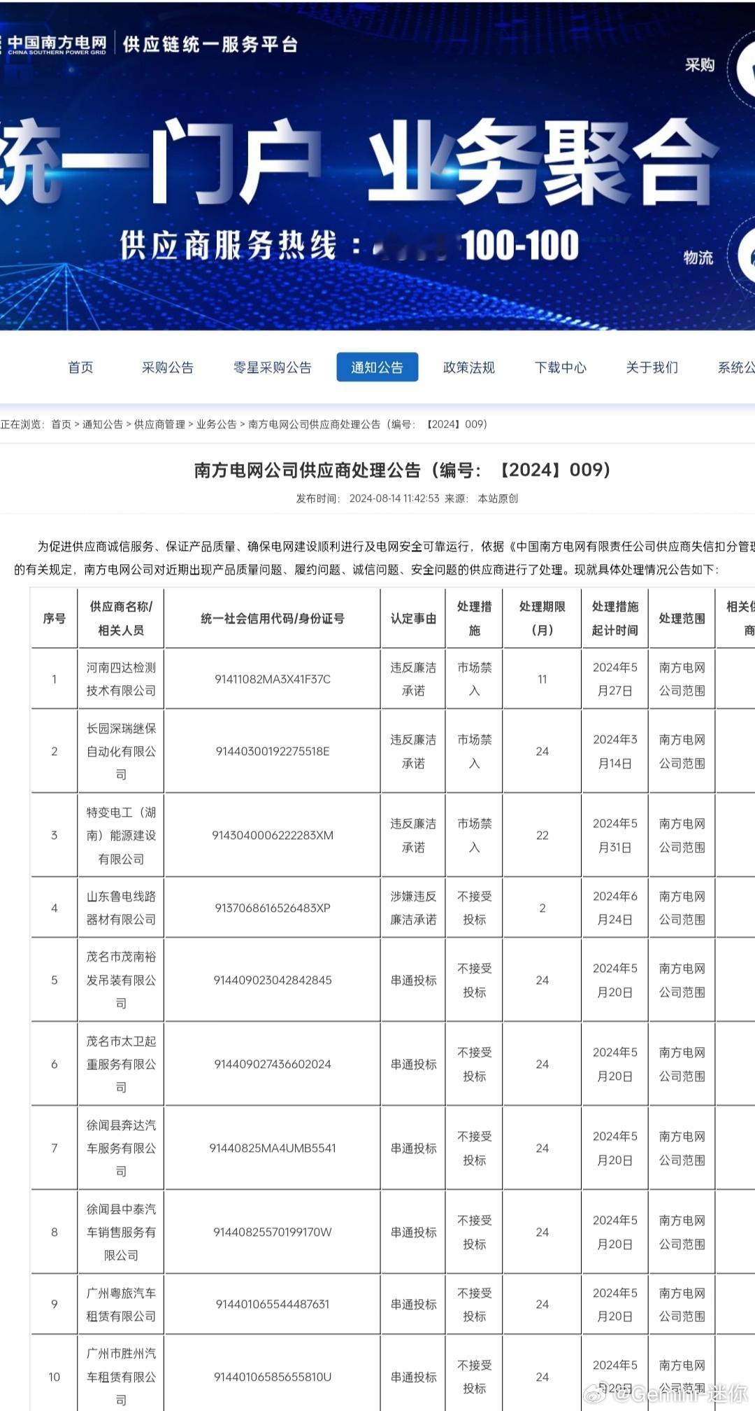Open the 首页 navigation tab
Image resolution: width=755 pixels, height=1411 pixels.
coord(80,367)
